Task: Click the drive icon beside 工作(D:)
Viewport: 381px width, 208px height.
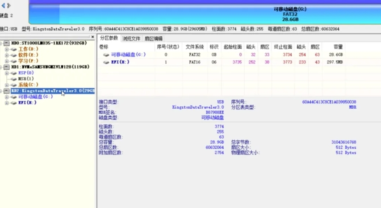Action: click(x=14, y=49)
